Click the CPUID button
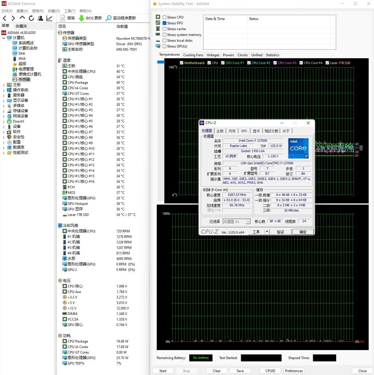The width and height of the screenshot is (374, 375). (270, 371)
